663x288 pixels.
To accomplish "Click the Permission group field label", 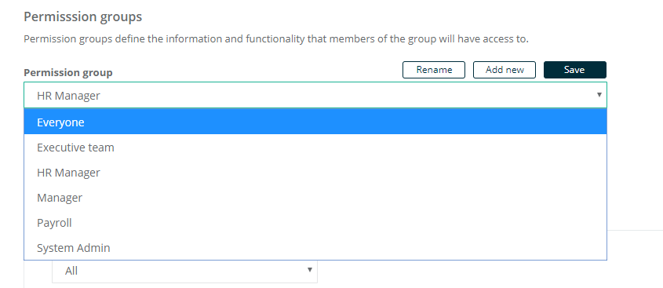I will [68, 73].
